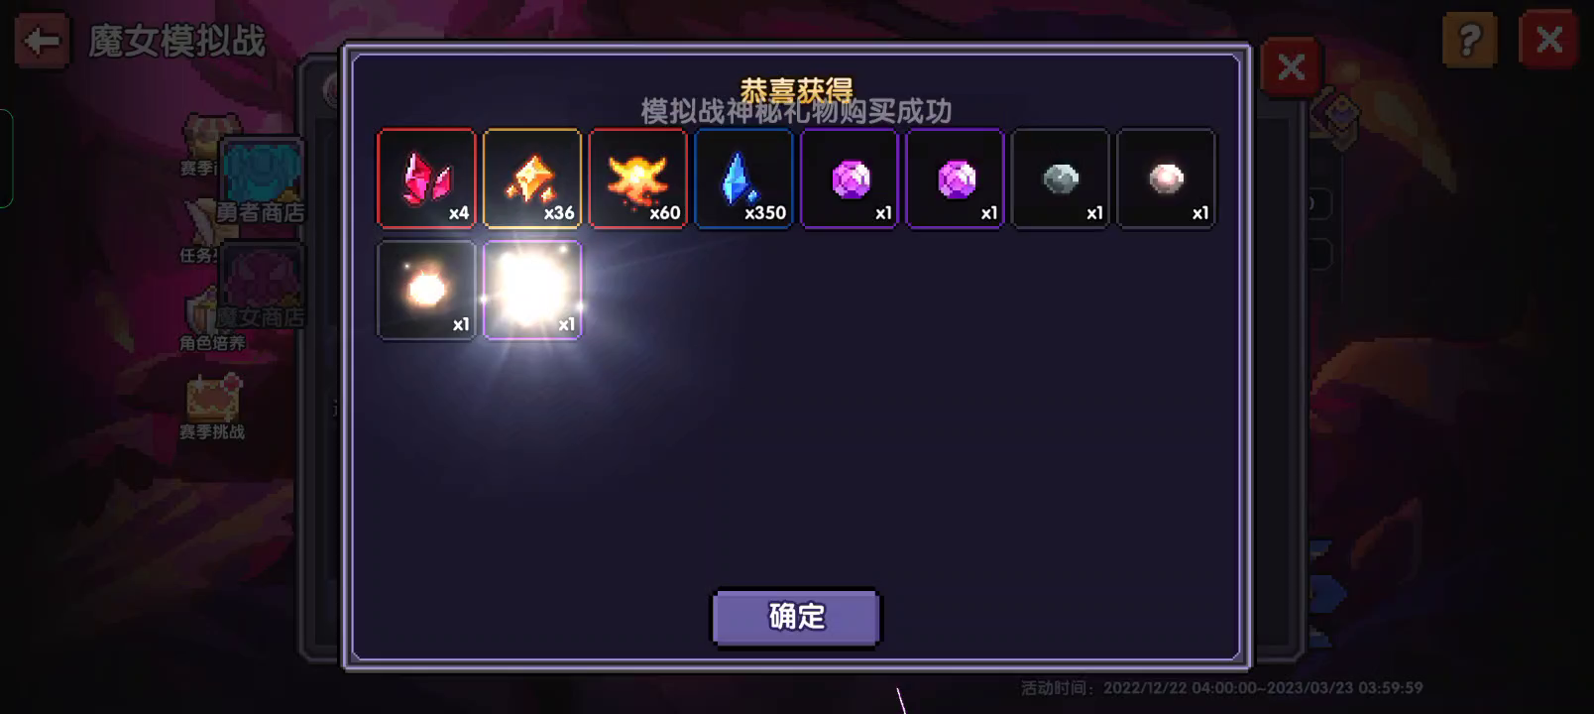This screenshot has width=1594, height=714.
Task: Go back using the arrow icon
Action: [x=42, y=41]
